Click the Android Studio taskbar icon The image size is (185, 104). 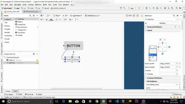point(103,101)
